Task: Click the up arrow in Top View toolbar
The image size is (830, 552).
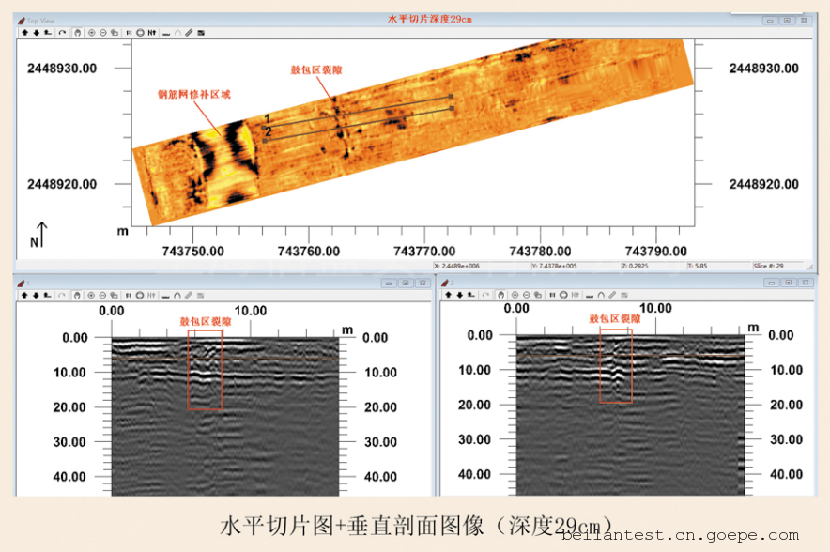Action: pos(25,33)
